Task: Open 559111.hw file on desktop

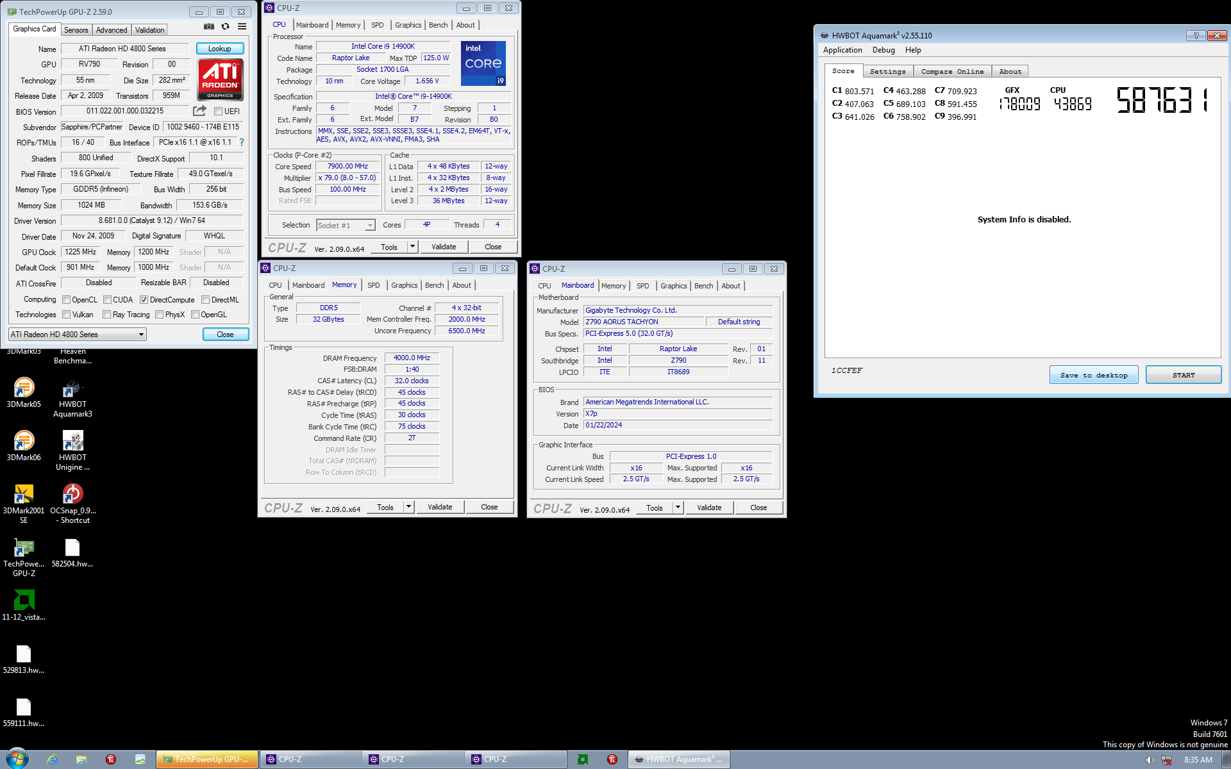Action: tap(24, 712)
